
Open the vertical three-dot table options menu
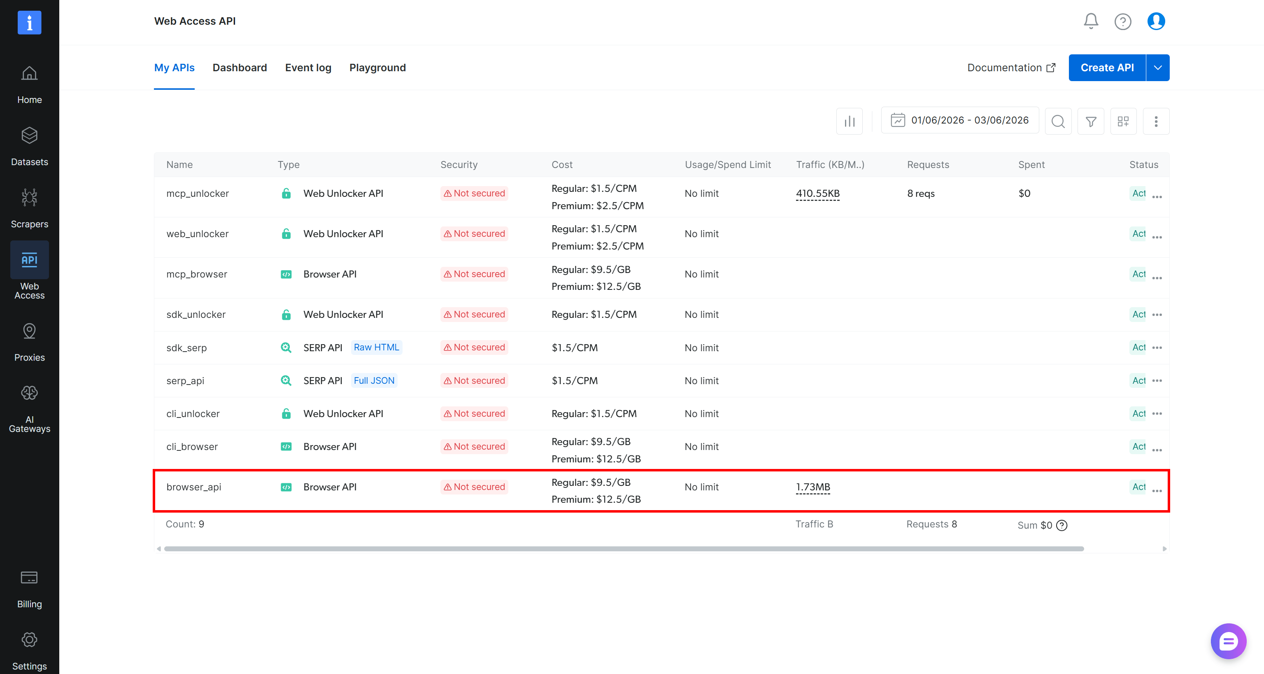[x=1156, y=121]
